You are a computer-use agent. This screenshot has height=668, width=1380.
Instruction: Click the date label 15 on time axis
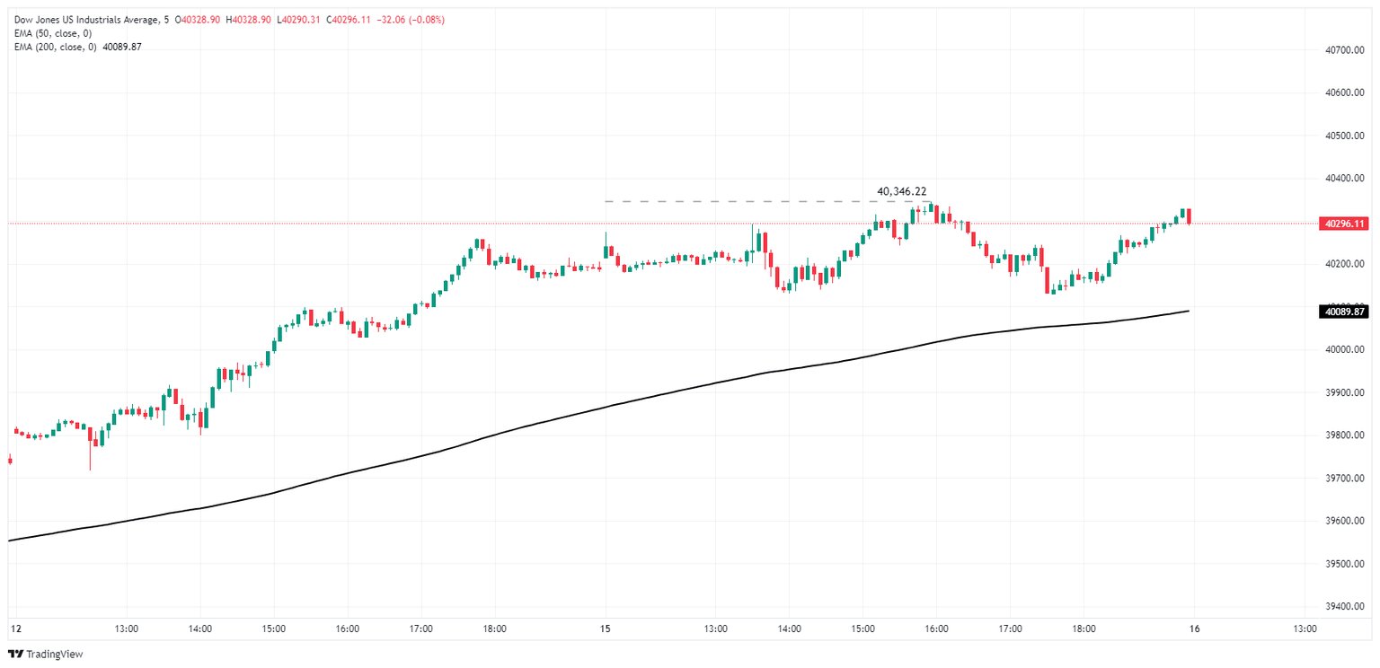[606, 628]
